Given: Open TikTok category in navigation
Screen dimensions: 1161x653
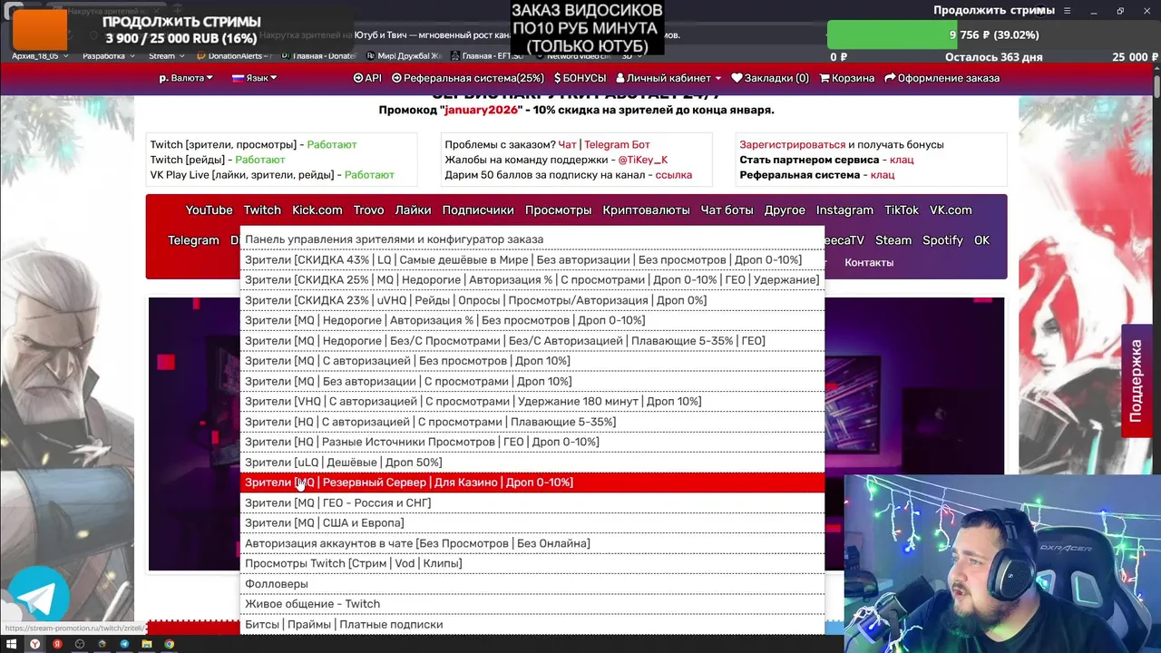Looking at the screenshot, I should click(902, 210).
